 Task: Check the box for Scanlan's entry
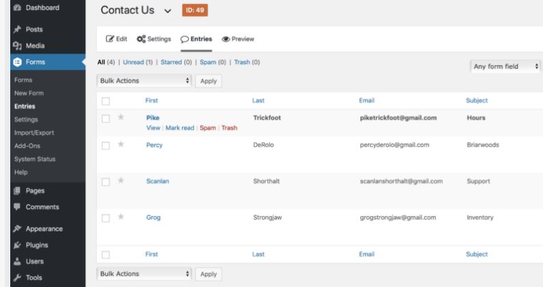point(106,182)
